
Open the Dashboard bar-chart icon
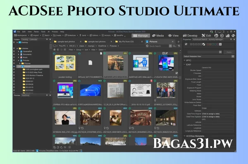(x=228, y=36)
